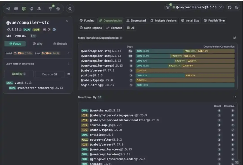Open source-map-js@1.2.1 row
The image size is (243, 165).
coord(106,125)
